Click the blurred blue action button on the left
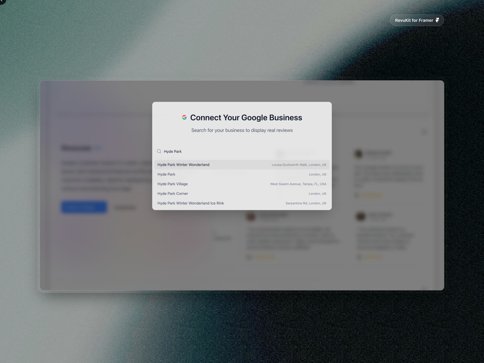 point(84,207)
